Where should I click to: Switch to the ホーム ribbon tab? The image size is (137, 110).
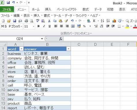coord(36,10)
